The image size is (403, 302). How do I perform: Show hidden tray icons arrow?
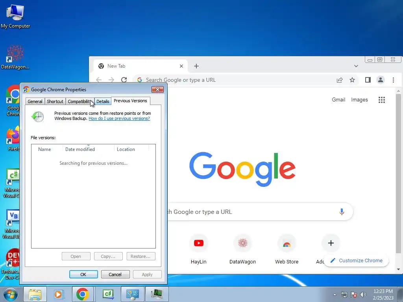pyautogui.click(x=335, y=295)
